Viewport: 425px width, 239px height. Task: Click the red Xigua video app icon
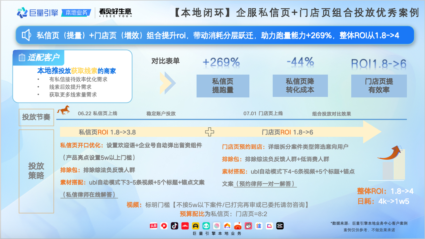(x=164, y=226)
